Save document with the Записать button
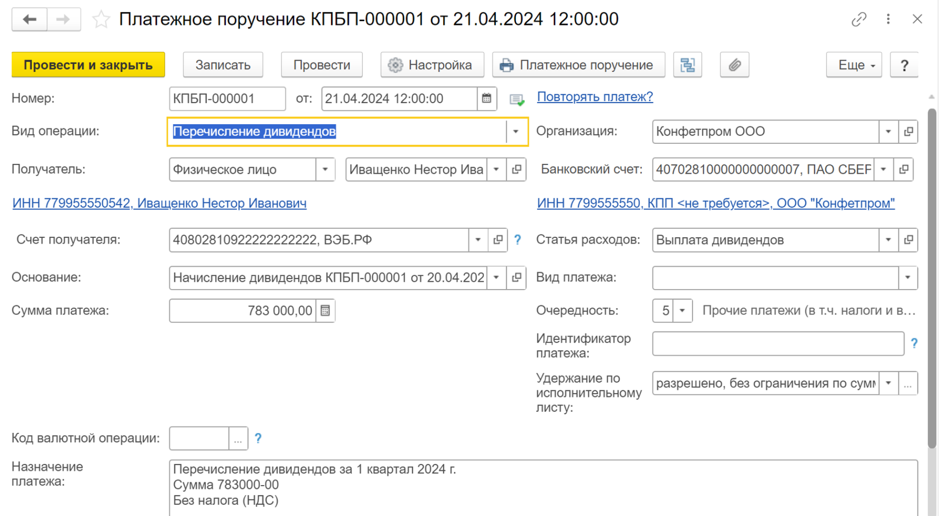This screenshot has width=939, height=516. (x=223, y=65)
